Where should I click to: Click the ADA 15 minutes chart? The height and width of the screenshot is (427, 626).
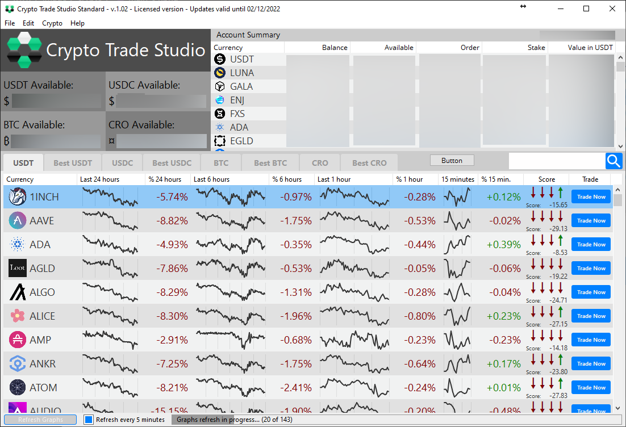(457, 244)
